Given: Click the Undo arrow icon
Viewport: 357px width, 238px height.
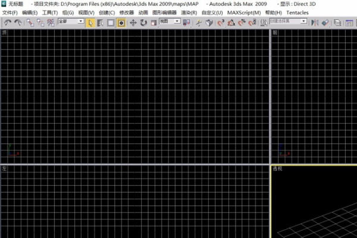Looking at the screenshot, I should 8,23.
